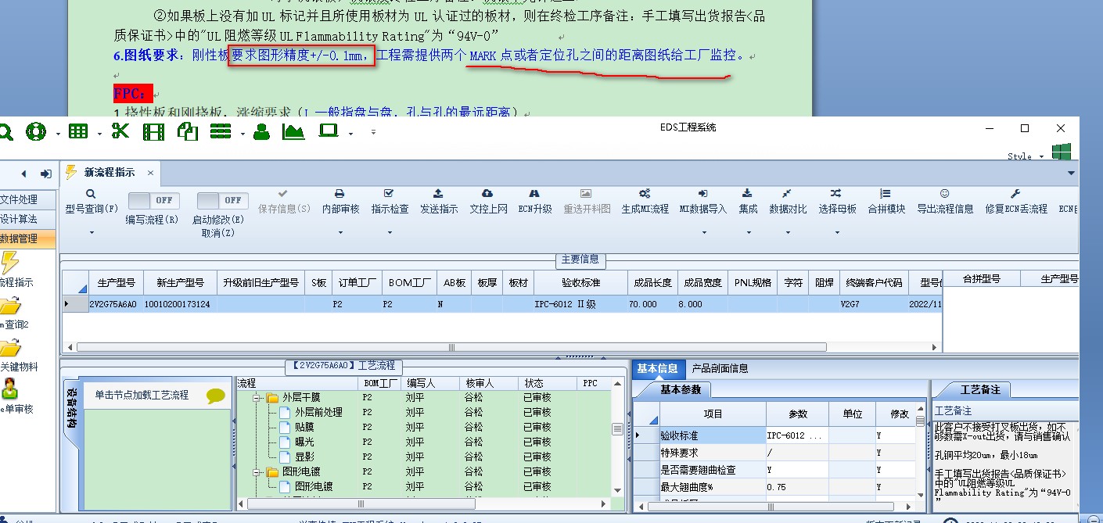Open the 产品剖面信息 tab
This screenshot has height=523, width=1103.
pos(720,368)
